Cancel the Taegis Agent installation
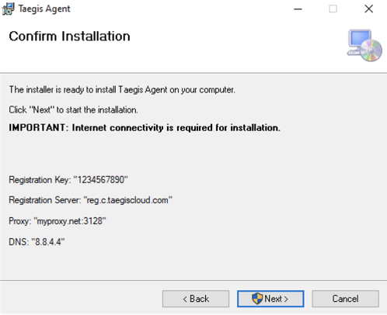 pos(345,299)
